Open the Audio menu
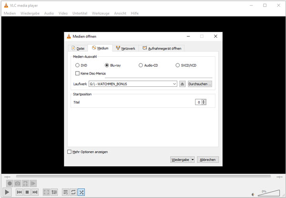 click(x=49, y=13)
